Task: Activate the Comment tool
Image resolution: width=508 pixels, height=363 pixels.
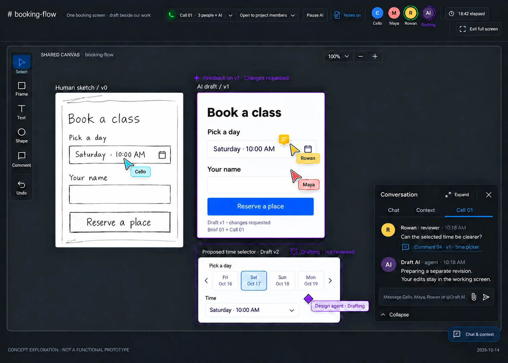Action: 22,160
